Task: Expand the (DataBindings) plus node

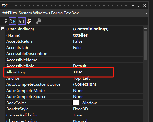Action: click(3, 29)
